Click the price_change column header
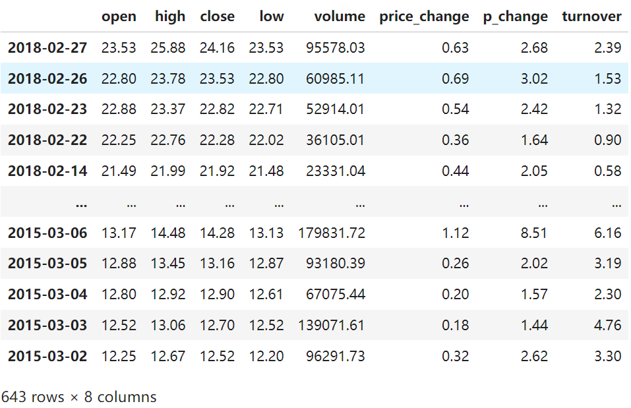This screenshot has width=631, height=408. pyautogui.click(x=424, y=16)
